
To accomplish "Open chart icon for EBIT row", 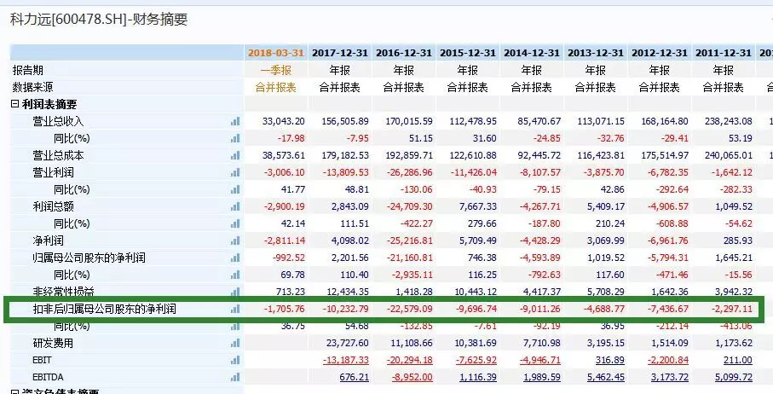I will [x=235, y=360].
